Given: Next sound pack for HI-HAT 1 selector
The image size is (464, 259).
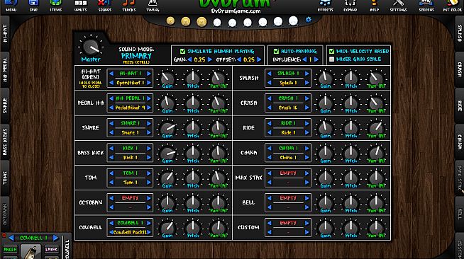Looking at the screenshot, I should (x=149, y=74).
